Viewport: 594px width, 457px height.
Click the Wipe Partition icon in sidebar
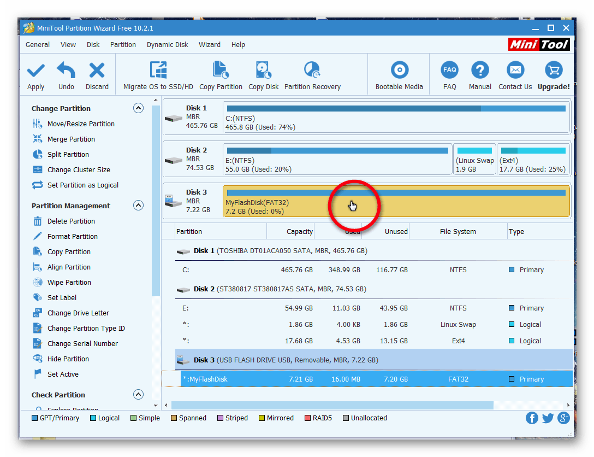pyautogui.click(x=38, y=283)
